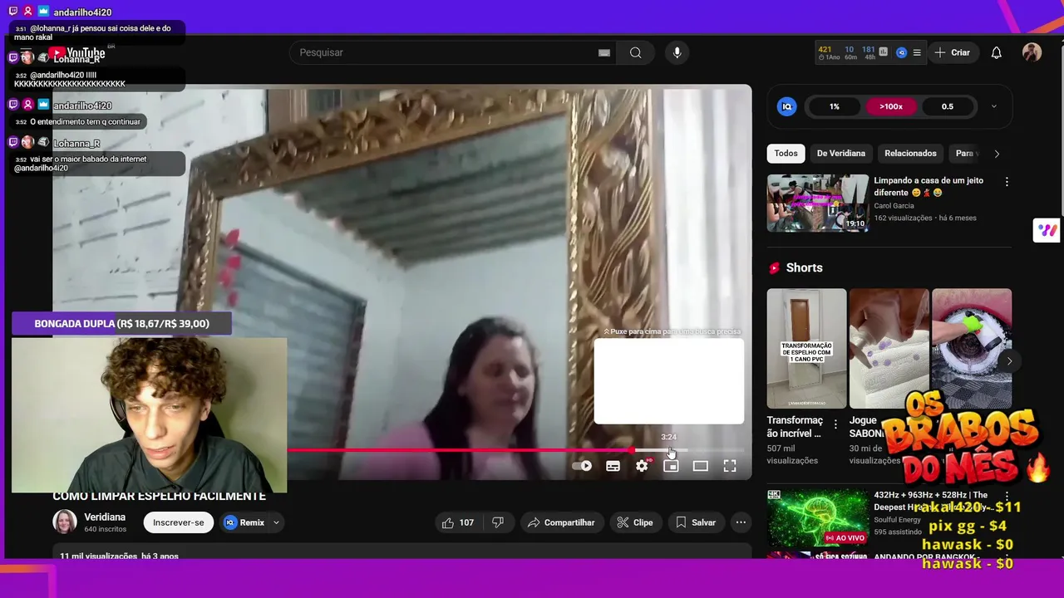Show next Shorts with the right chevron
Image resolution: width=1064 pixels, height=598 pixels.
(x=1009, y=361)
